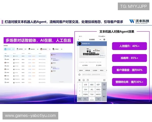
Task: Focus the phone chat message input field
Action: coord(94,74)
